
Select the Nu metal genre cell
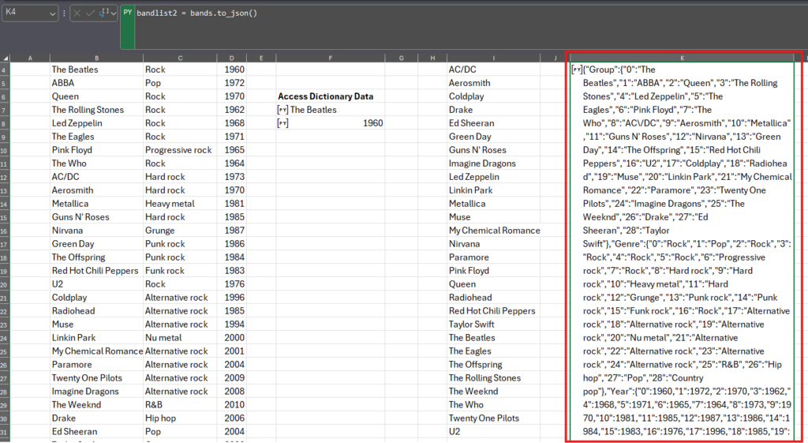pos(180,338)
